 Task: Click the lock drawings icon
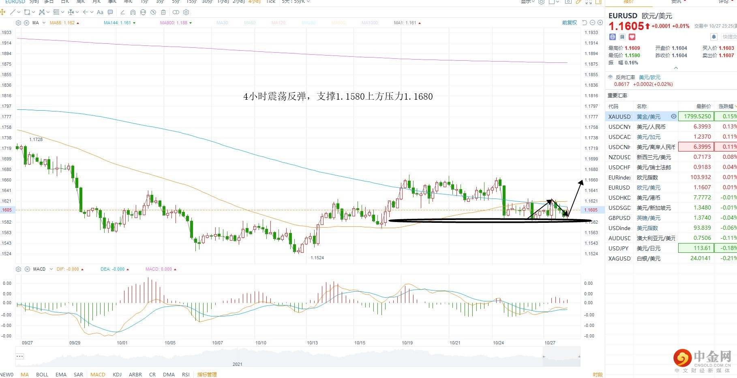[143, 12]
